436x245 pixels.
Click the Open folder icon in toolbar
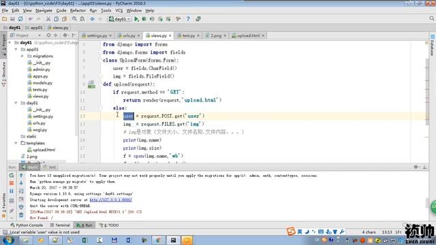coord(5,19)
